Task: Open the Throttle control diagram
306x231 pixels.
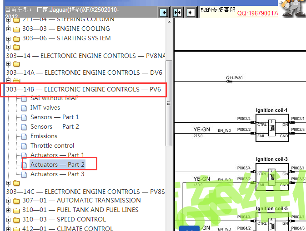Action: pos(52,146)
